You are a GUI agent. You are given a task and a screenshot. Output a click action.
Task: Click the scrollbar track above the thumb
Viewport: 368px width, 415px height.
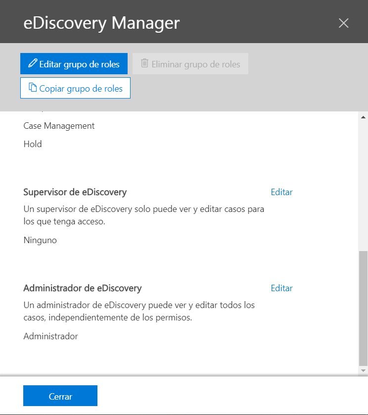click(x=363, y=183)
